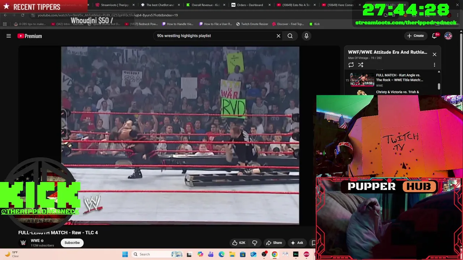This screenshot has width=463, height=260.
Task: Open Microsoft Edge on taskbar
Action: pos(221,254)
